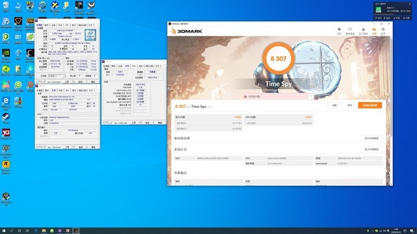
Task: Switch to the SPD tab in the top CPU-Z window
Action: (x=66, y=25)
